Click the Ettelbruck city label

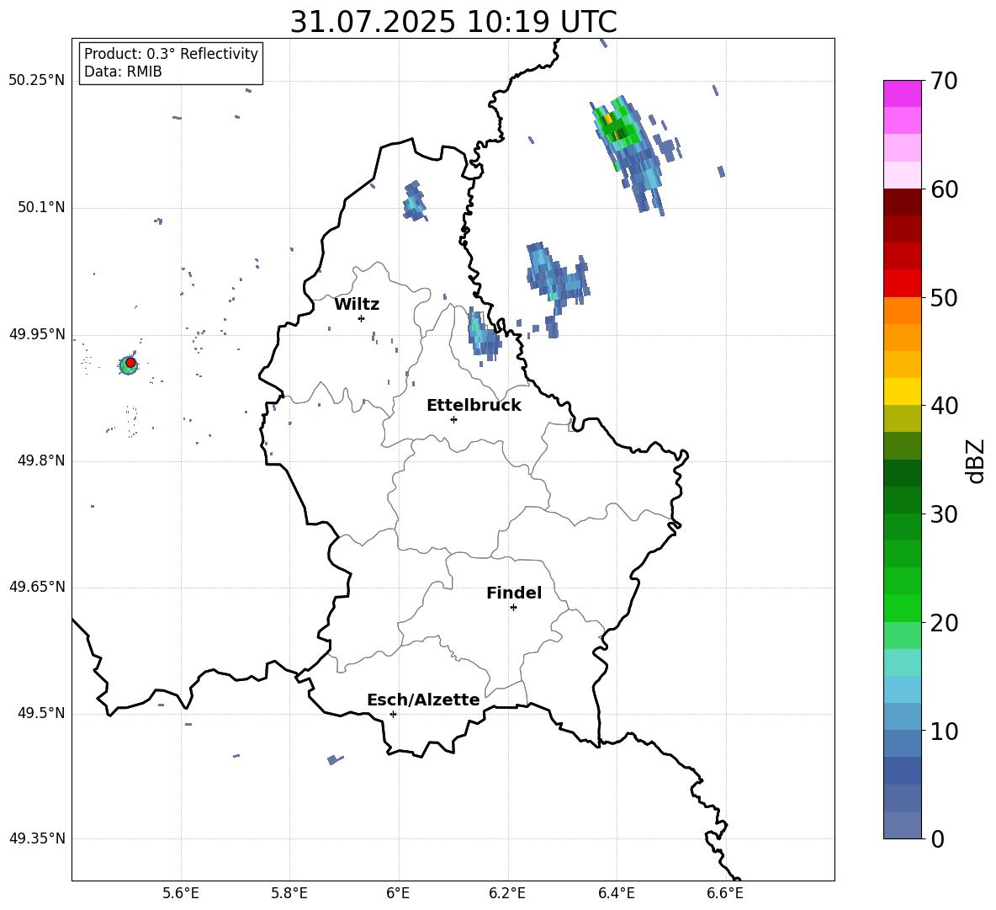click(x=474, y=406)
